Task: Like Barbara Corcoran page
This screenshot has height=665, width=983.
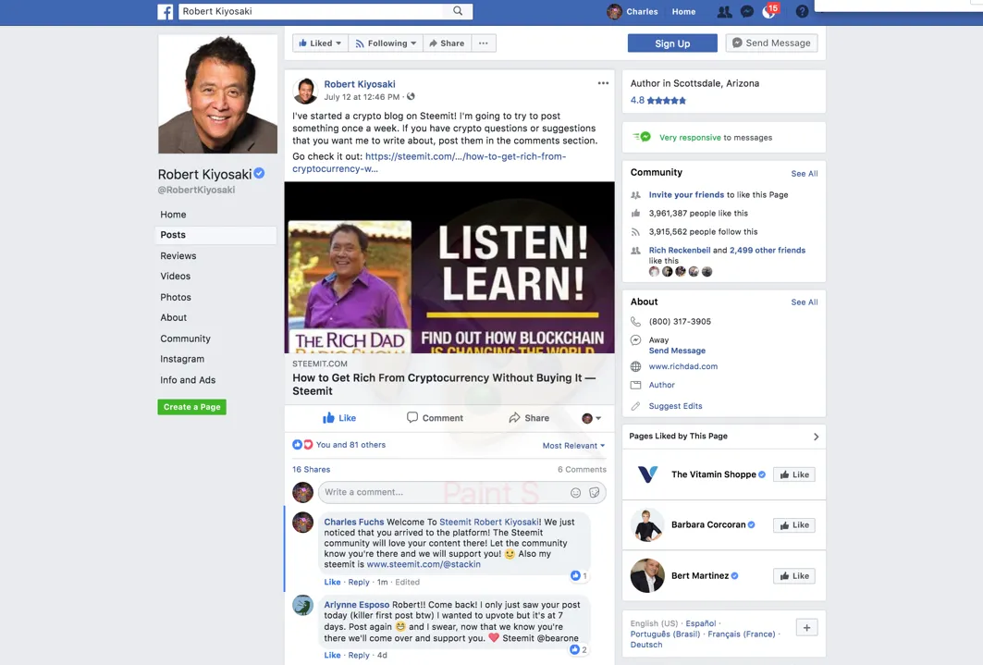Action: click(x=794, y=525)
